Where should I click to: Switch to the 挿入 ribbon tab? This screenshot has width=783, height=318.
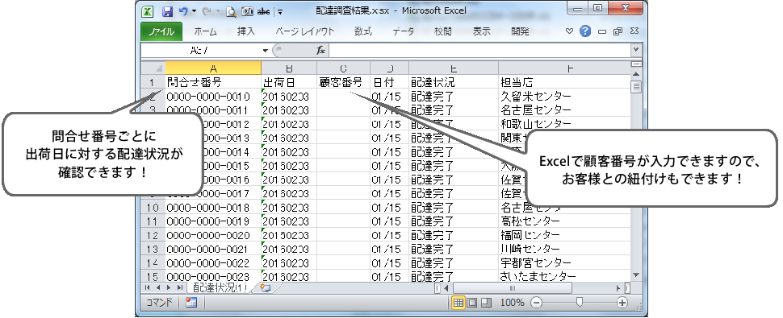click(246, 31)
